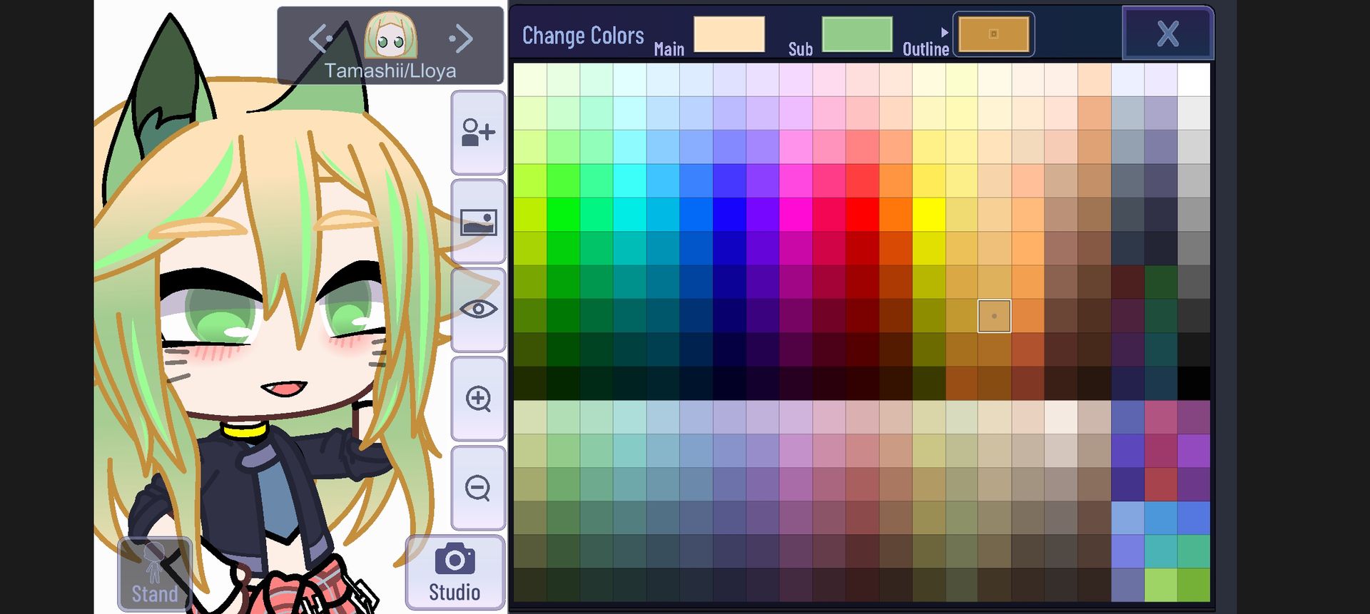
Task: Pick the bright orange swatch beside pure red
Action: point(895,215)
